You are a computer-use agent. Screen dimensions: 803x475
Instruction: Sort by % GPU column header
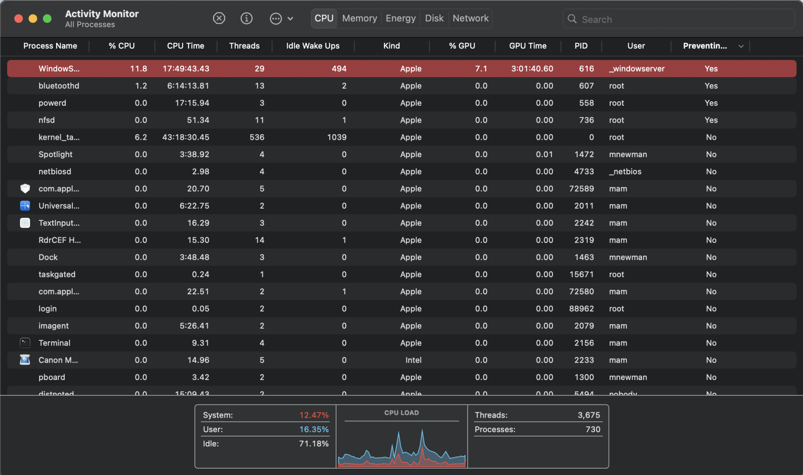tap(462, 46)
